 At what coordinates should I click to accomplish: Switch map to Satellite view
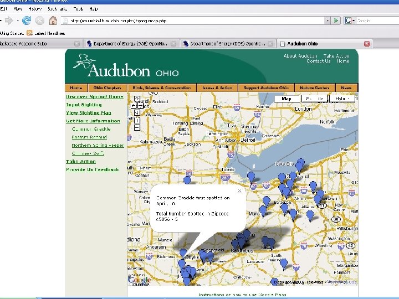point(315,99)
